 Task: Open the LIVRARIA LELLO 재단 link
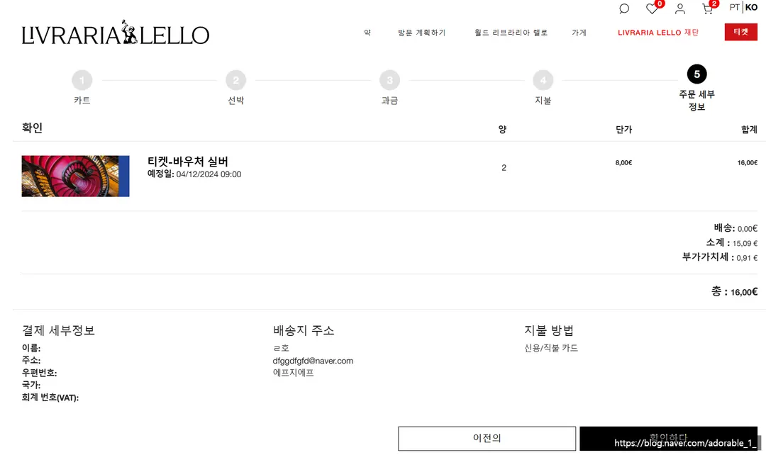click(658, 32)
